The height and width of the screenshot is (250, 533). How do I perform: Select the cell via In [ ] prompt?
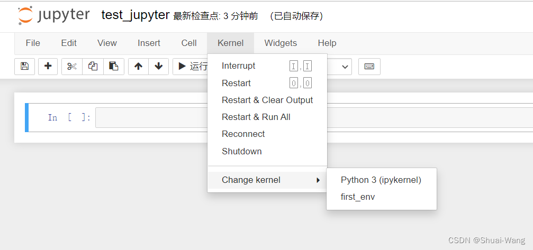pyautogui.click(x=69, y=118)
